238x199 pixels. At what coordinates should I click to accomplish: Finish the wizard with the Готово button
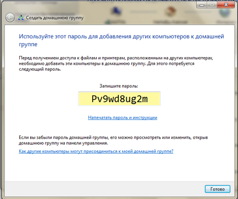coord(217,189)
